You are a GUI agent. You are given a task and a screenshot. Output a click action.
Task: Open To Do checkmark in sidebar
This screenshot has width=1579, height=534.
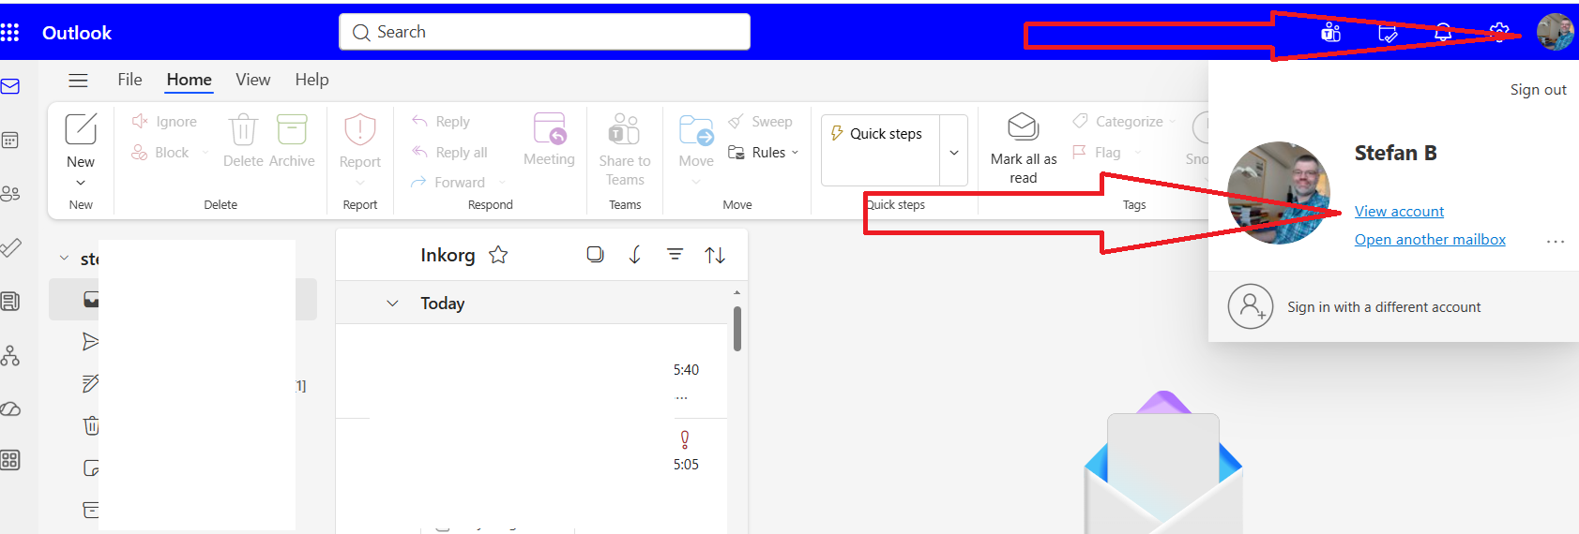[x=10, y=247]
